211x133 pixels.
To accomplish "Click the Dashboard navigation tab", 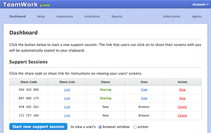I will tap(17, 16).
